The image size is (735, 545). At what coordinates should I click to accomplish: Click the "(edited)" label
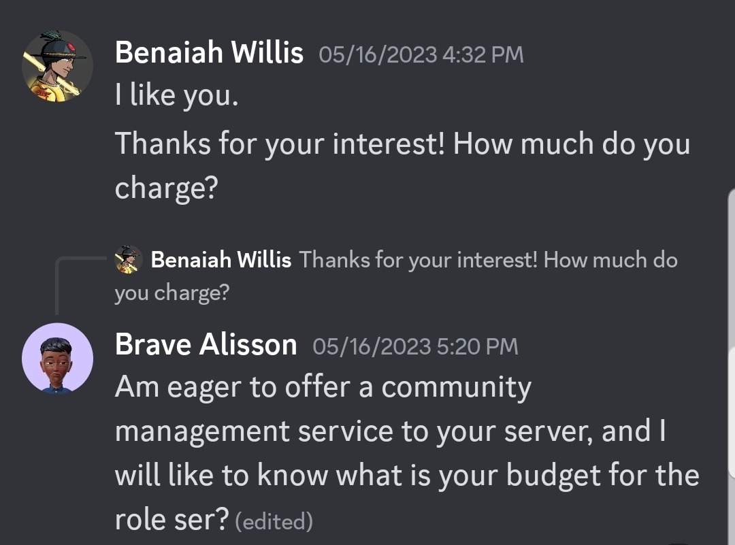(274, 522)
